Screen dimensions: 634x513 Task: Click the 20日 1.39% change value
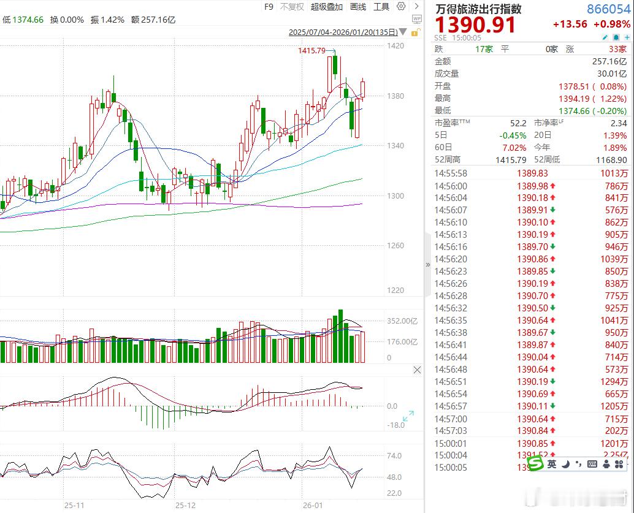point(614,136)
